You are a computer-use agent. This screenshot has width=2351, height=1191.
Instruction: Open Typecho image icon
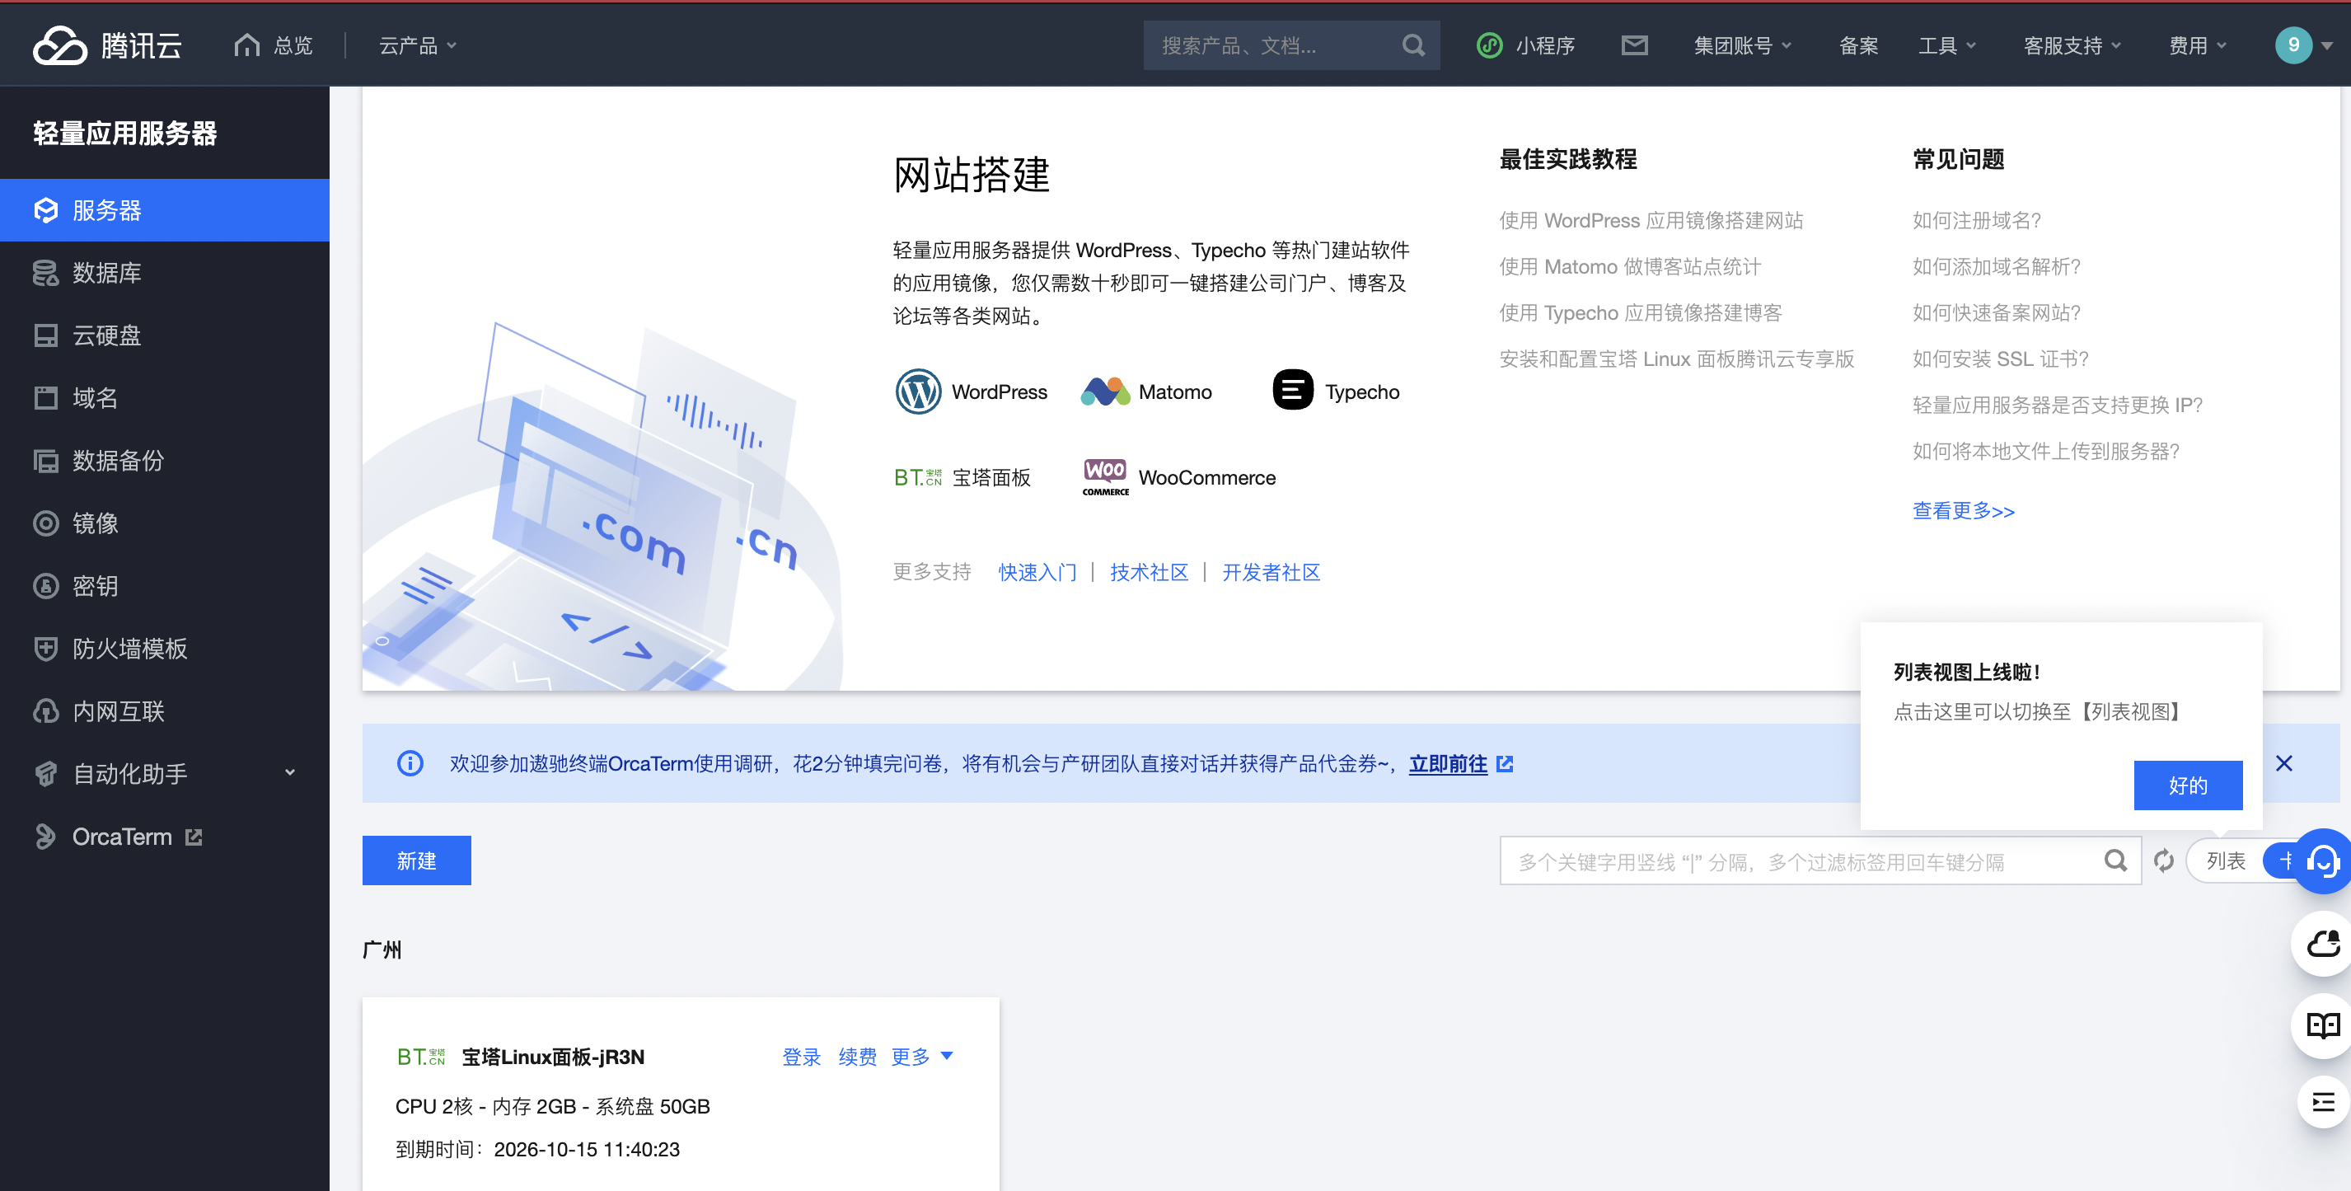click(x=1292, y=391)
